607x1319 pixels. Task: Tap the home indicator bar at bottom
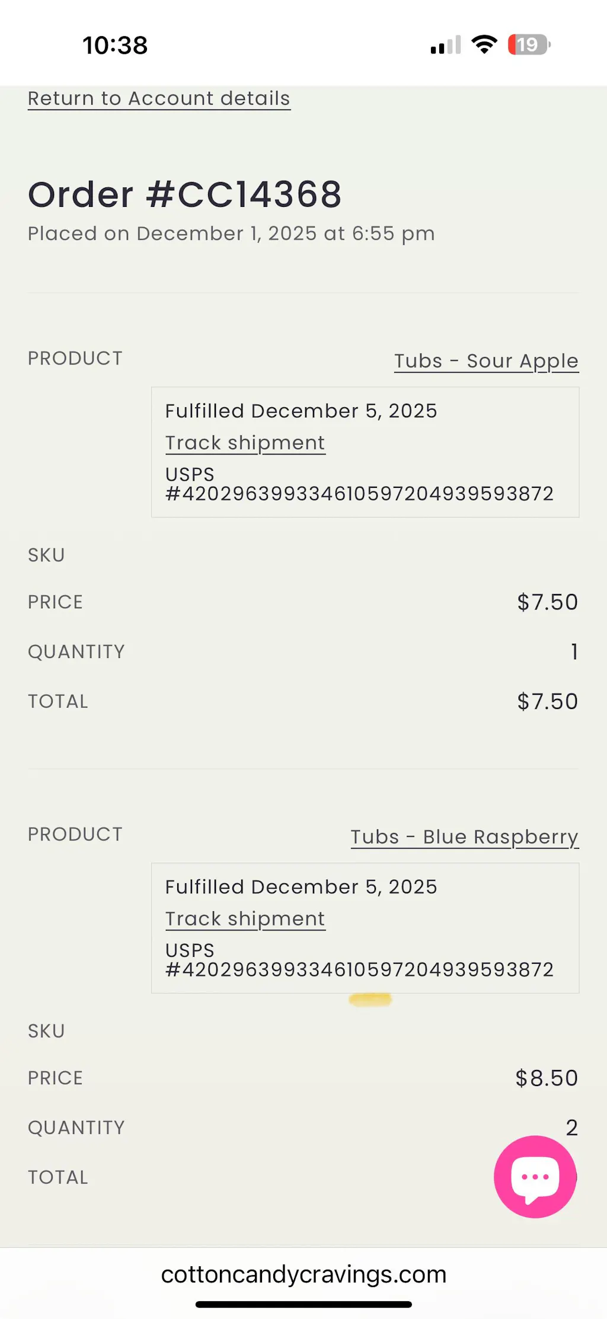[303, 1304]
